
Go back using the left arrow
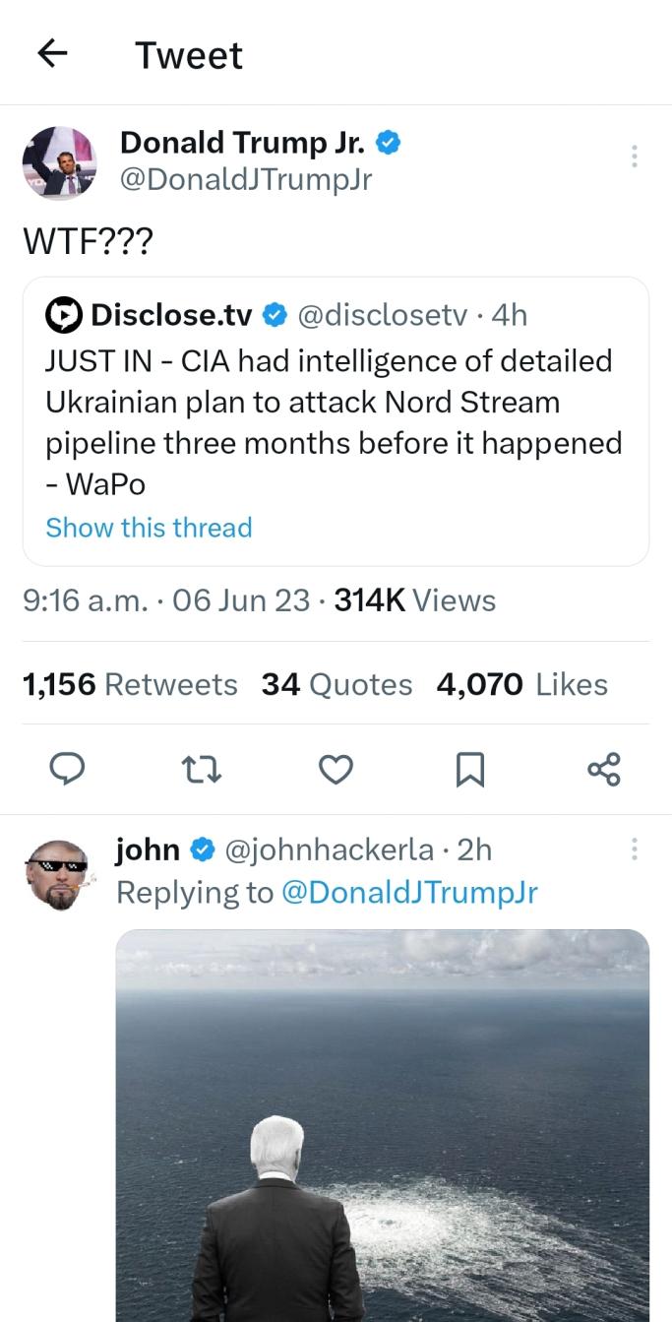(52, 53)
